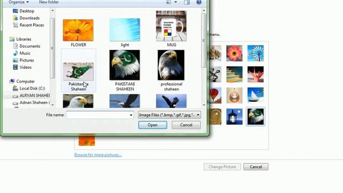Select Libraries in the navigation pane
The height and width of the screenshot is (193, 343).
(x=24, y=39)
